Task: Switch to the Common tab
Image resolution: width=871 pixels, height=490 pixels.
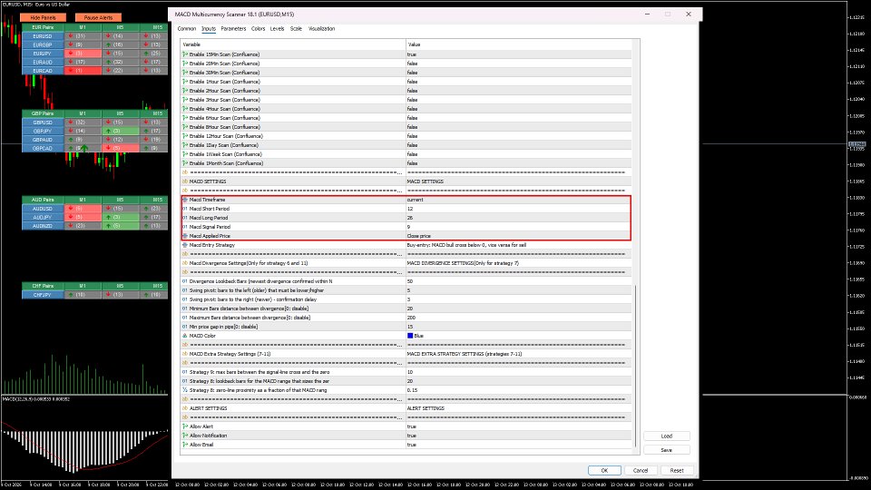Action: tap(187, 29)
